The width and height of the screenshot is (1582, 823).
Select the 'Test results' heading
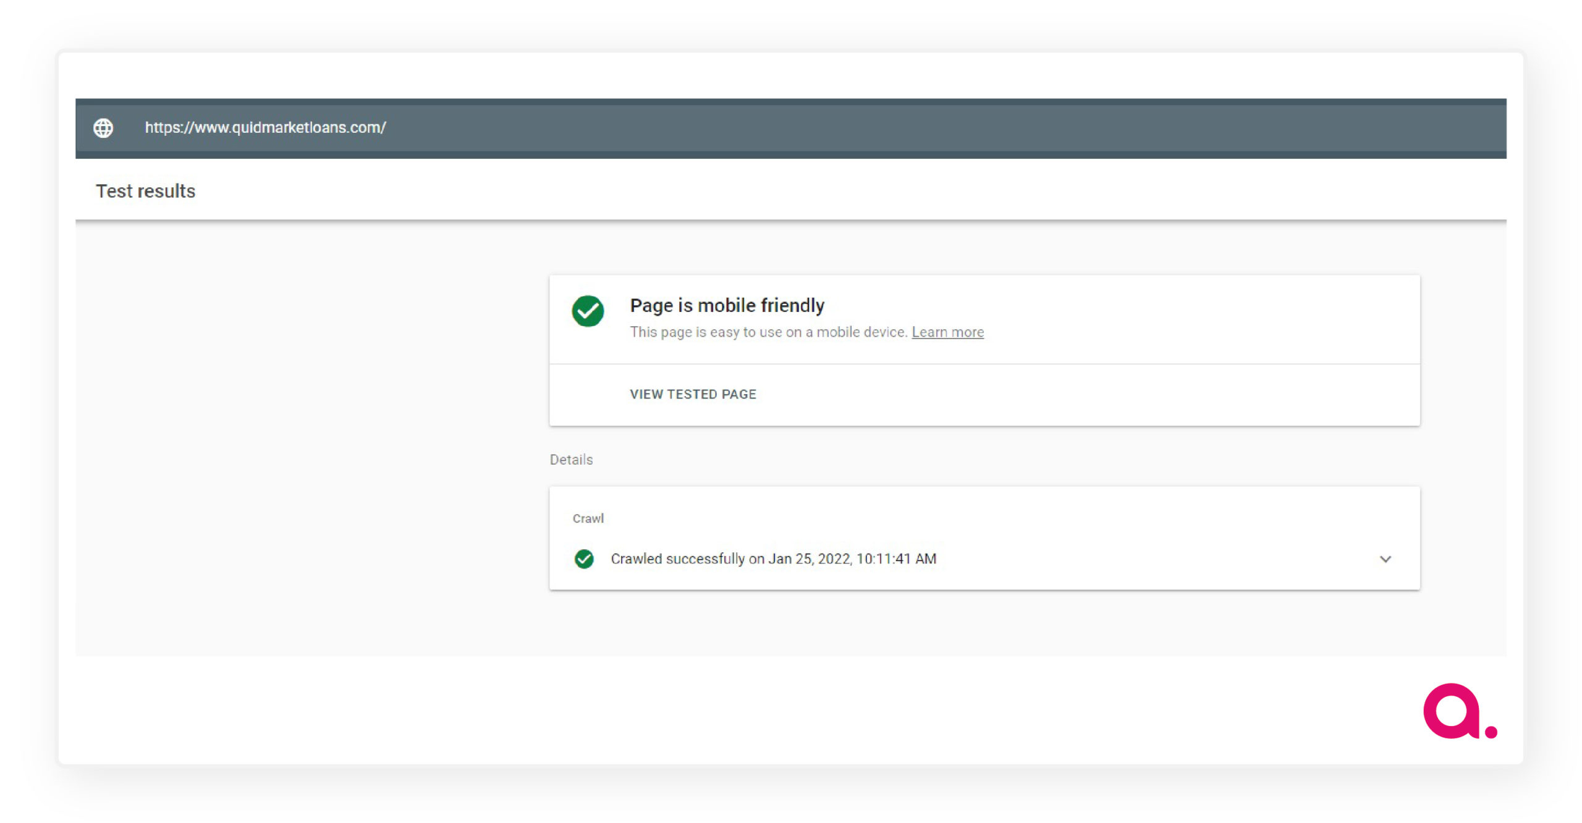click(x=145, y=191)
